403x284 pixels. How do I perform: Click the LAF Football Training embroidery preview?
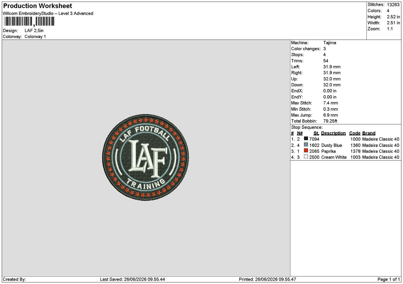coord(146,157)
